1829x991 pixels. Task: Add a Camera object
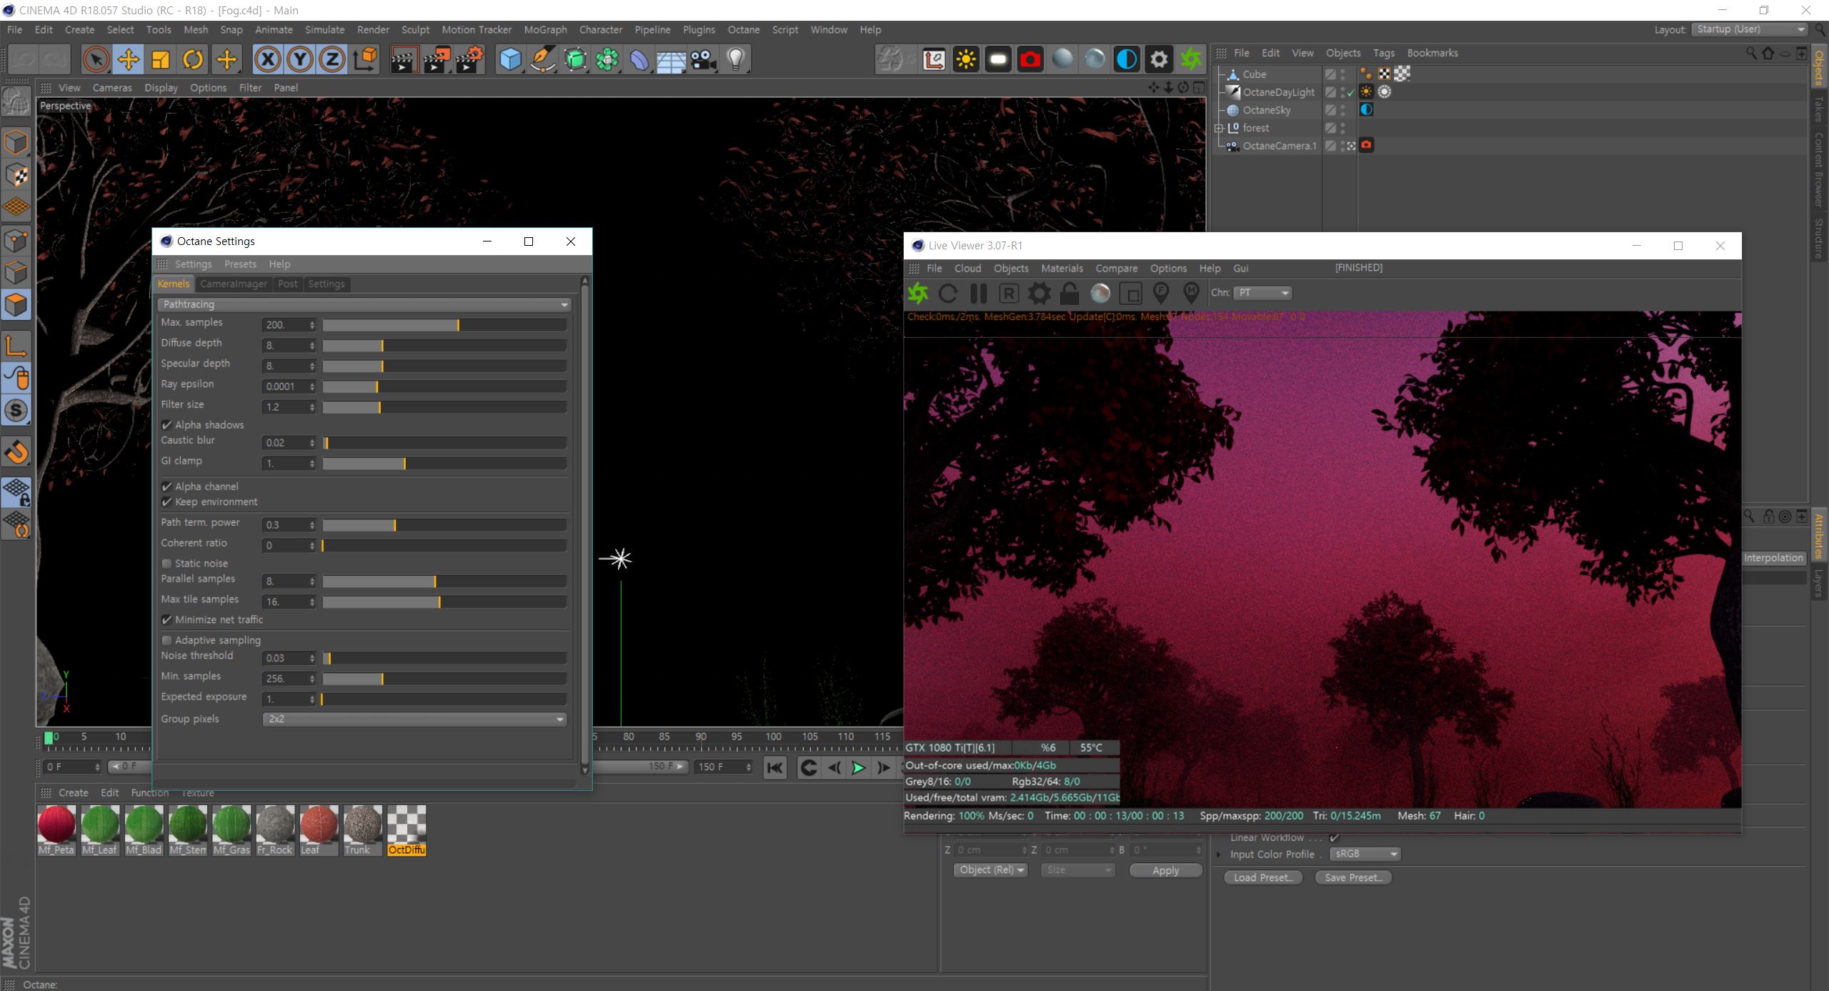[704, 59]
